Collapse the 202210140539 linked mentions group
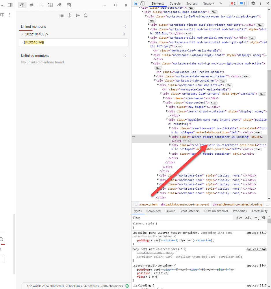271x289 pixels. (x=22, y=34)
